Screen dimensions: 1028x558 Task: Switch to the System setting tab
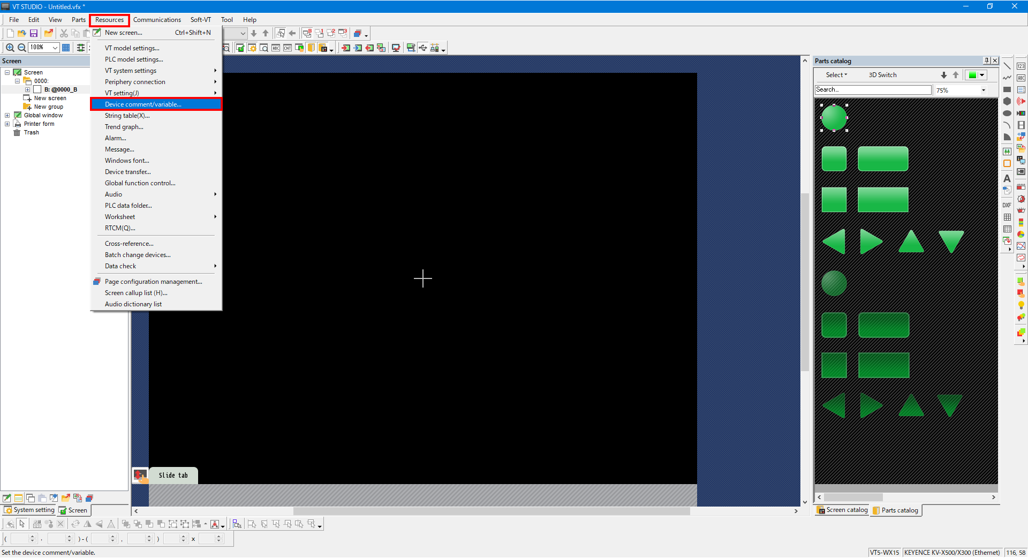29,510
